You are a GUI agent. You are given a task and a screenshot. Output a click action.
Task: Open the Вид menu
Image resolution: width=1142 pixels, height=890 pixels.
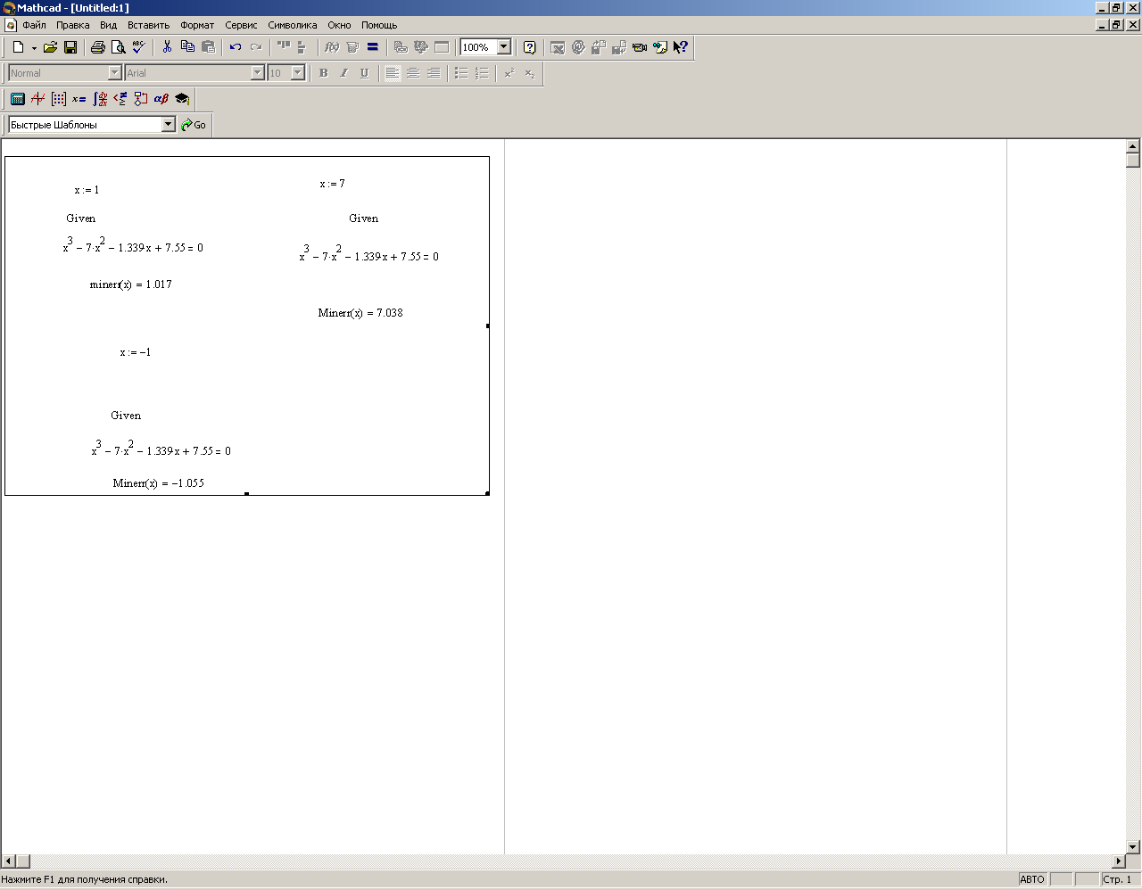click(109, 25)
